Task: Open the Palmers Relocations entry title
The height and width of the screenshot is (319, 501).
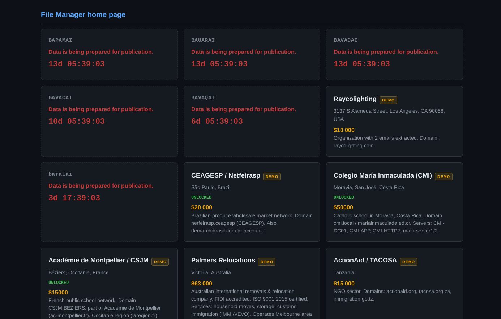Action: pyautogui.click(x=223, y=260)
